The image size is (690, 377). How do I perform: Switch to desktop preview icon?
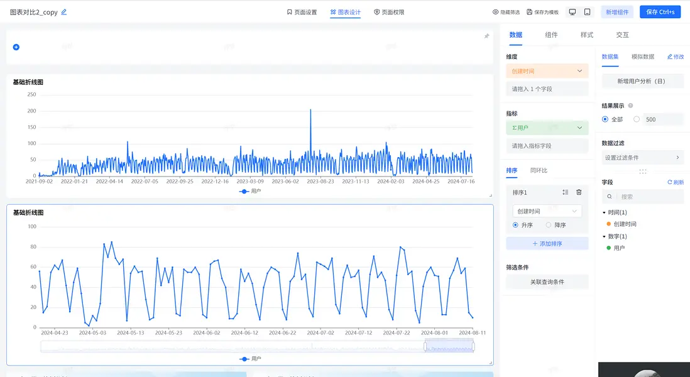tap(572, 12)
